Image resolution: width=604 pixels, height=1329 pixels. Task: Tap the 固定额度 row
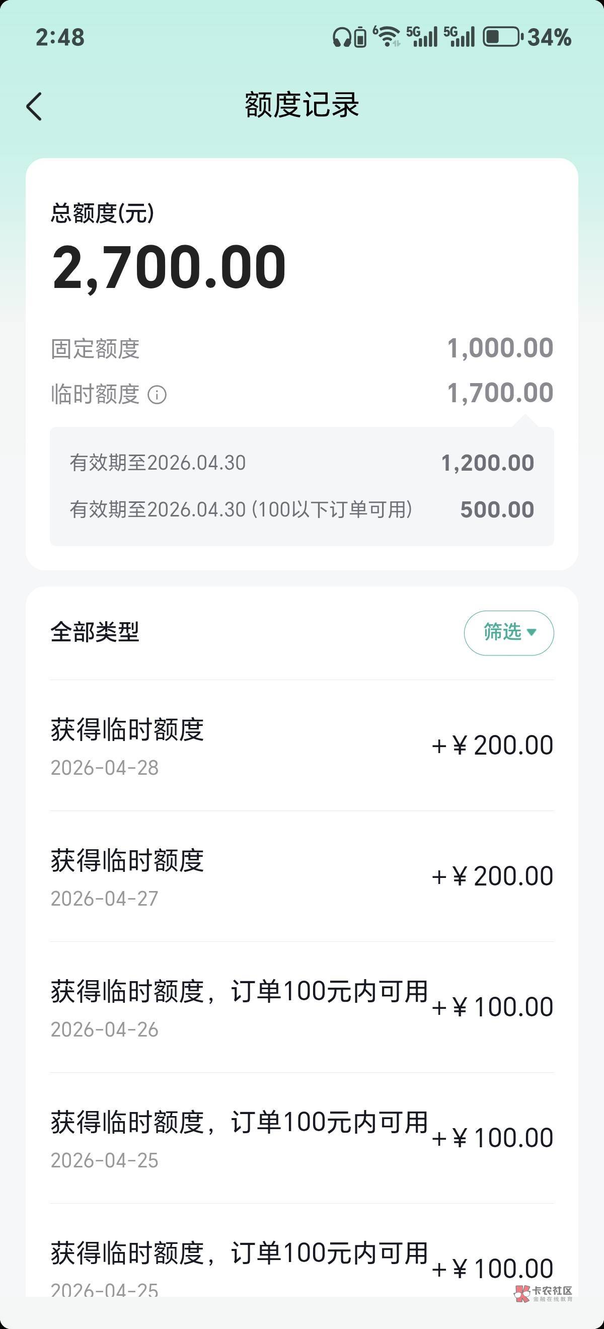[301, 349]
